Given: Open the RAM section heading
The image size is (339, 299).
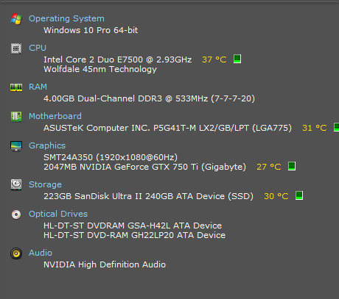Looking at the screenshot, I should [x=38, y=87].
